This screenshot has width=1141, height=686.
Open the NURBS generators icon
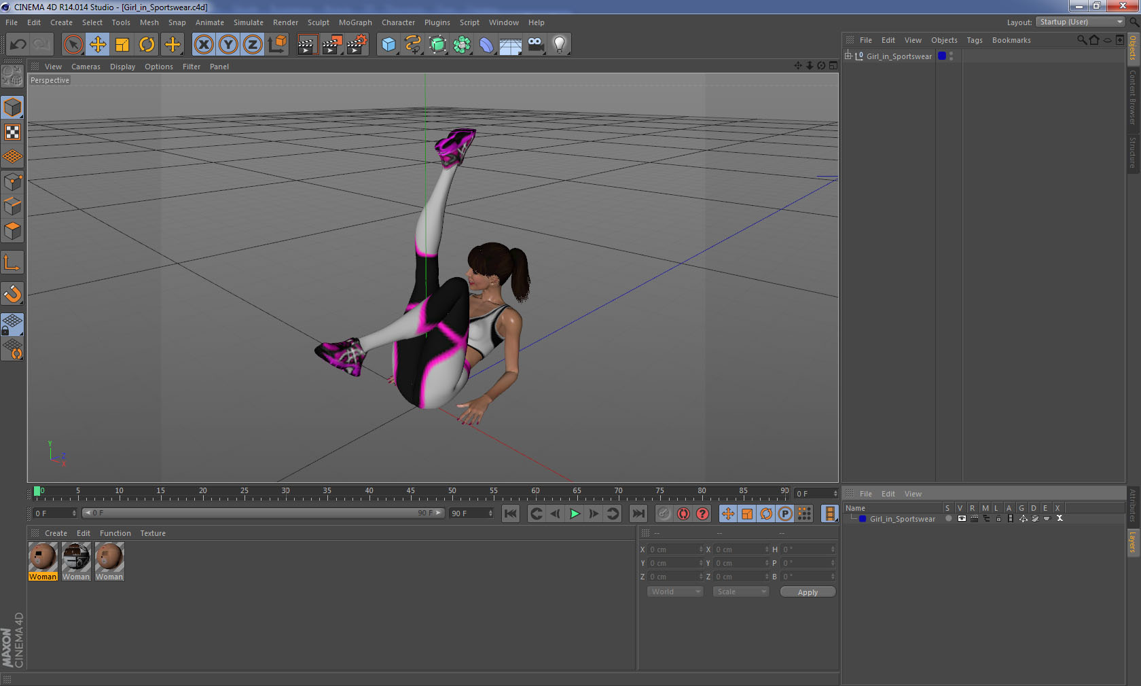click(x=437, y=45)
